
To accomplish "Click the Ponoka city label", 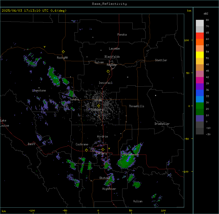I will (122, 35).
